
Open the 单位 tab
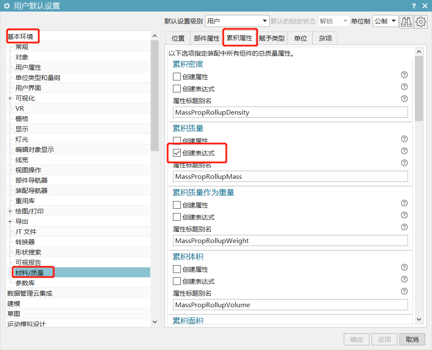click(x=300, y=38)
